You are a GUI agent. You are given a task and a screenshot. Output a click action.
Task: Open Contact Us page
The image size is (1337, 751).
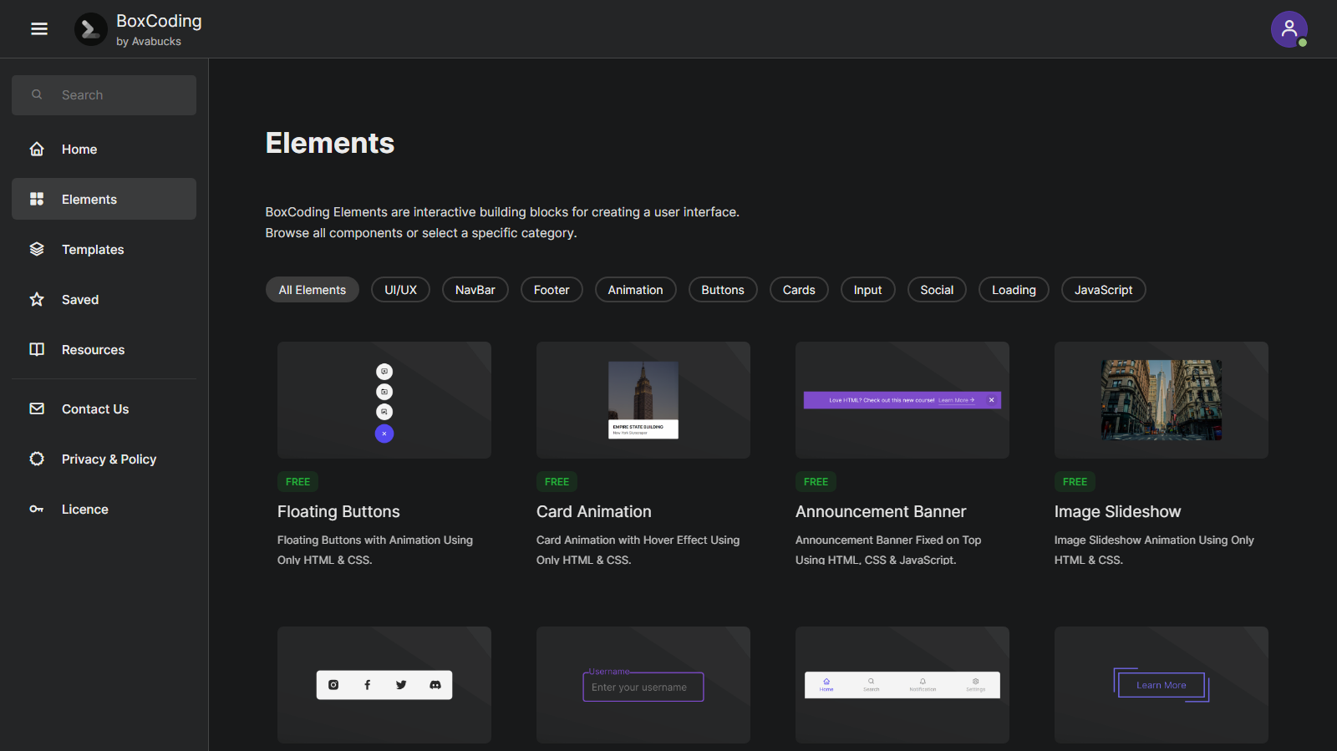(x=104, y=408)
